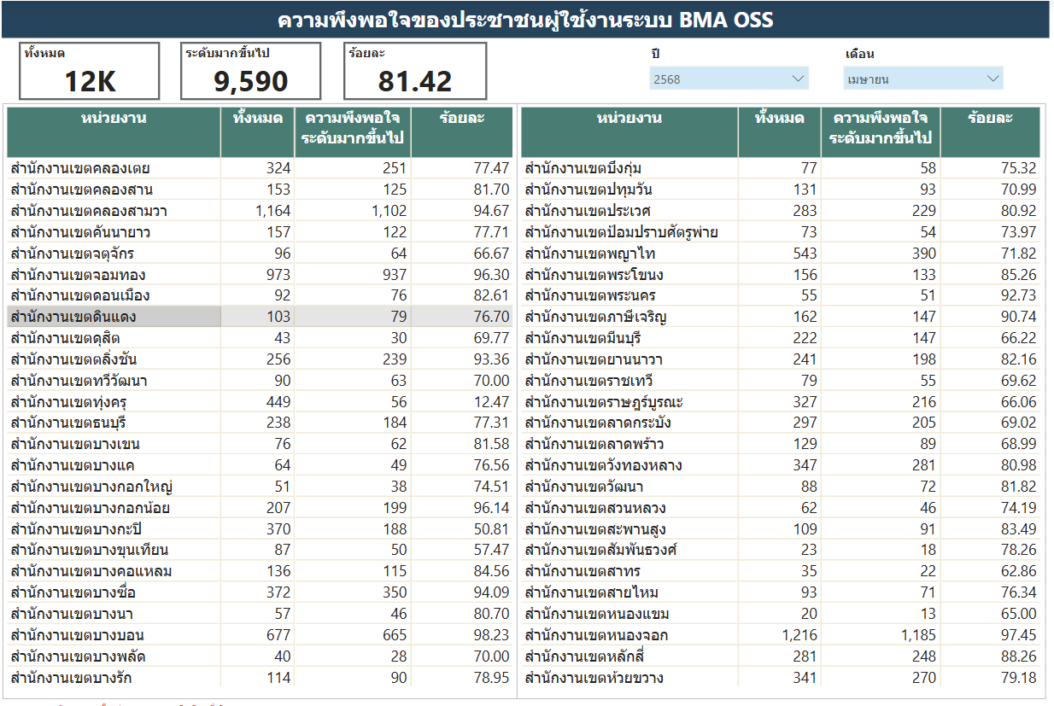This screenshot has height=706, width=1054.
Task: Select the ร้อยละ 81.42 summary card
Action: [415, 71]
